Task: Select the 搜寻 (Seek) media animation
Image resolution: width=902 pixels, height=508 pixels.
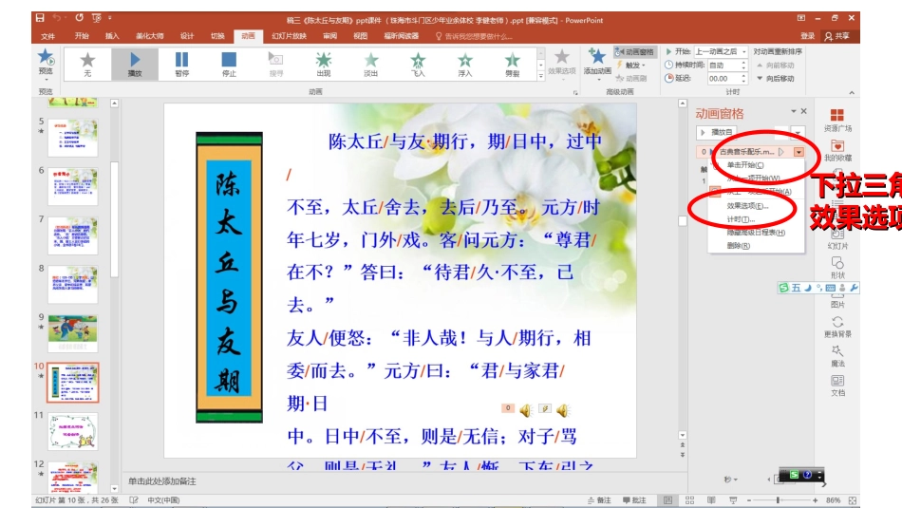Action: click(276, 64)
